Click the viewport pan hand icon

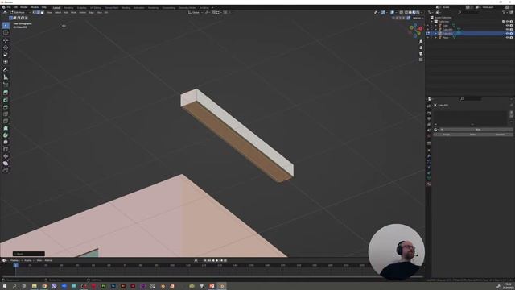click(421, 48)
